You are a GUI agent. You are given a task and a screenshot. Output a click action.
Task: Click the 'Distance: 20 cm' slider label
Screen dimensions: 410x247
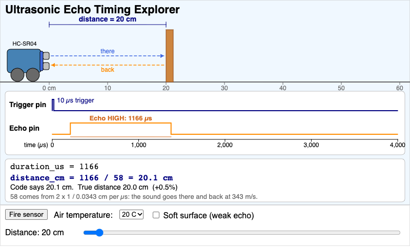[x=34, y=232]
